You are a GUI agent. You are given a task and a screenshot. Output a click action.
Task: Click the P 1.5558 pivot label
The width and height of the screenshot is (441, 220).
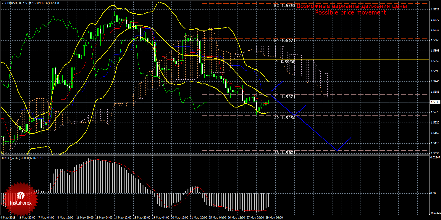click(x=285, y=62)
